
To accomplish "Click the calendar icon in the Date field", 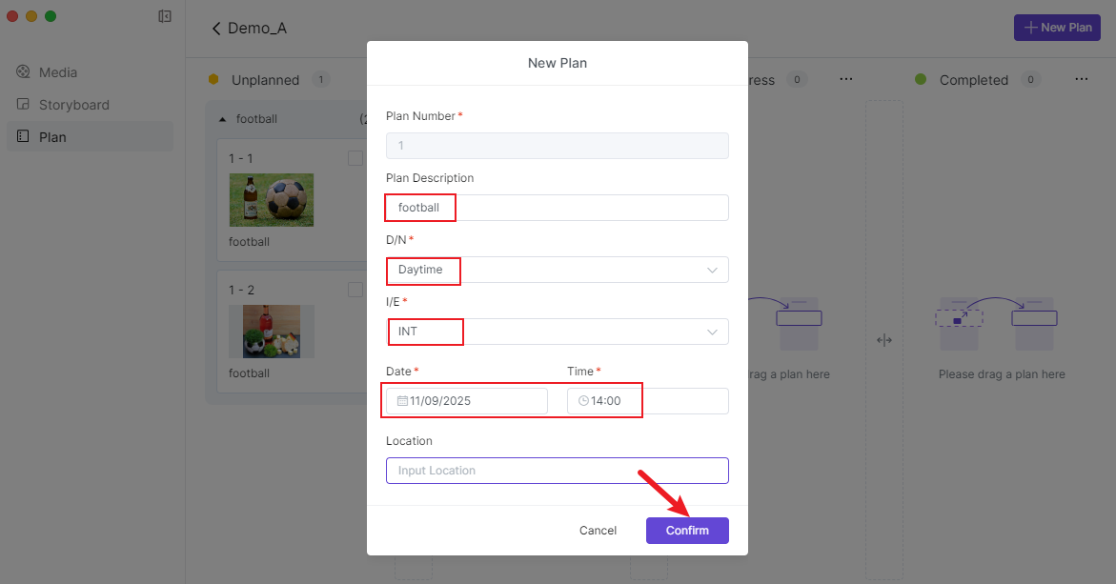I will click(402, 401).
